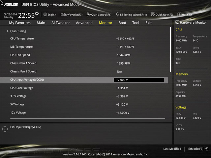
Task: Launch EZ Tuning Wizard(F11)
Action: [131, 14]
